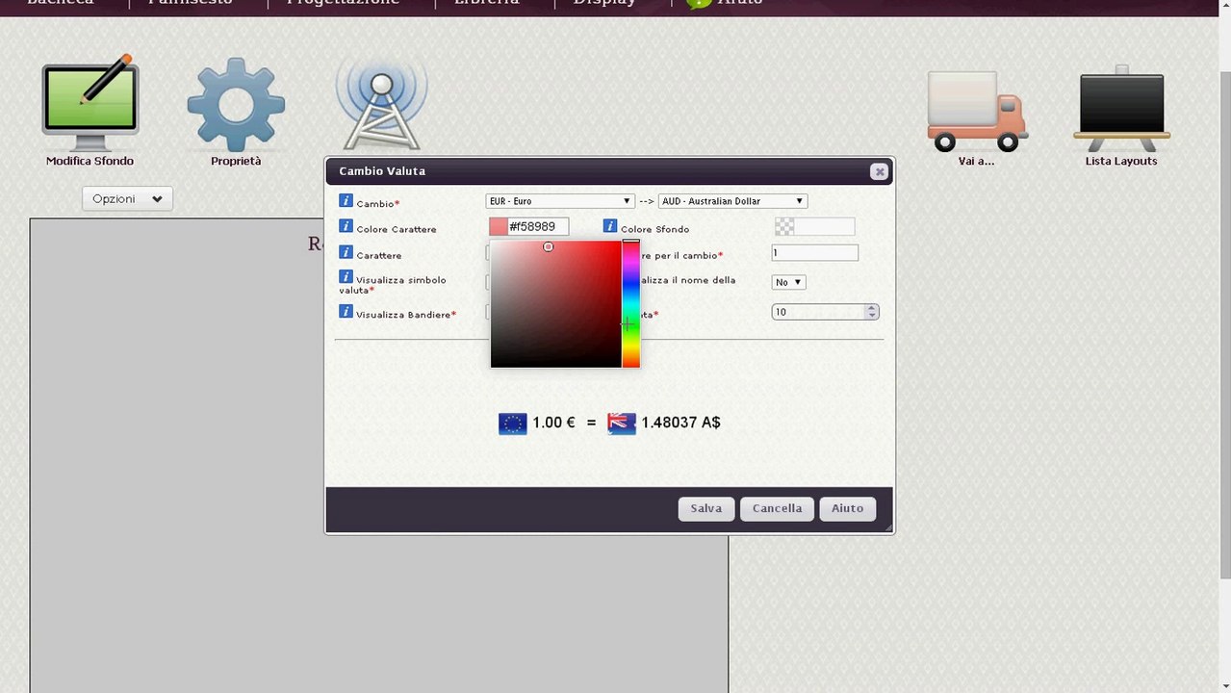Click the 1.48037 A$ converted amount
The width and height of the screenshot is (1231, 693).
[x=680, y=423]
